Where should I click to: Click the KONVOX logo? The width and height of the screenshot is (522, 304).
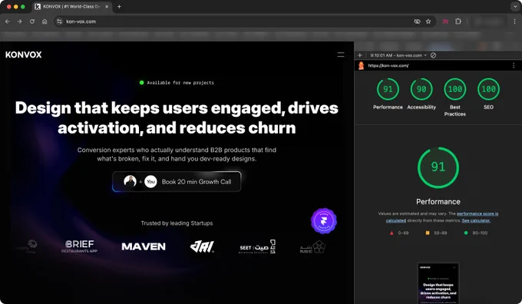click(x=23, y=55)
